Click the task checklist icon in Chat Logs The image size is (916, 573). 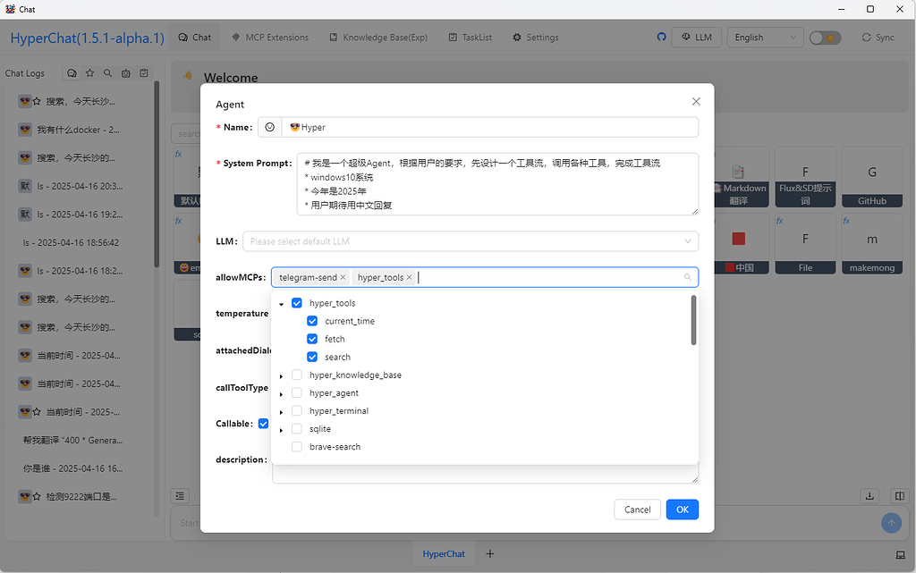click(144, 73)
